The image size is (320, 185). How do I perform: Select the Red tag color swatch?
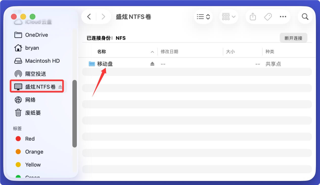pos(18,139)
